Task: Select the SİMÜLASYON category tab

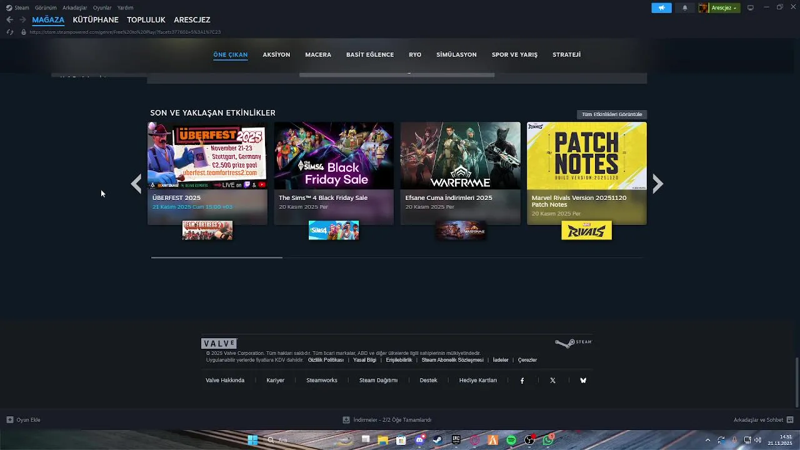Action: (x=456, y=54)
